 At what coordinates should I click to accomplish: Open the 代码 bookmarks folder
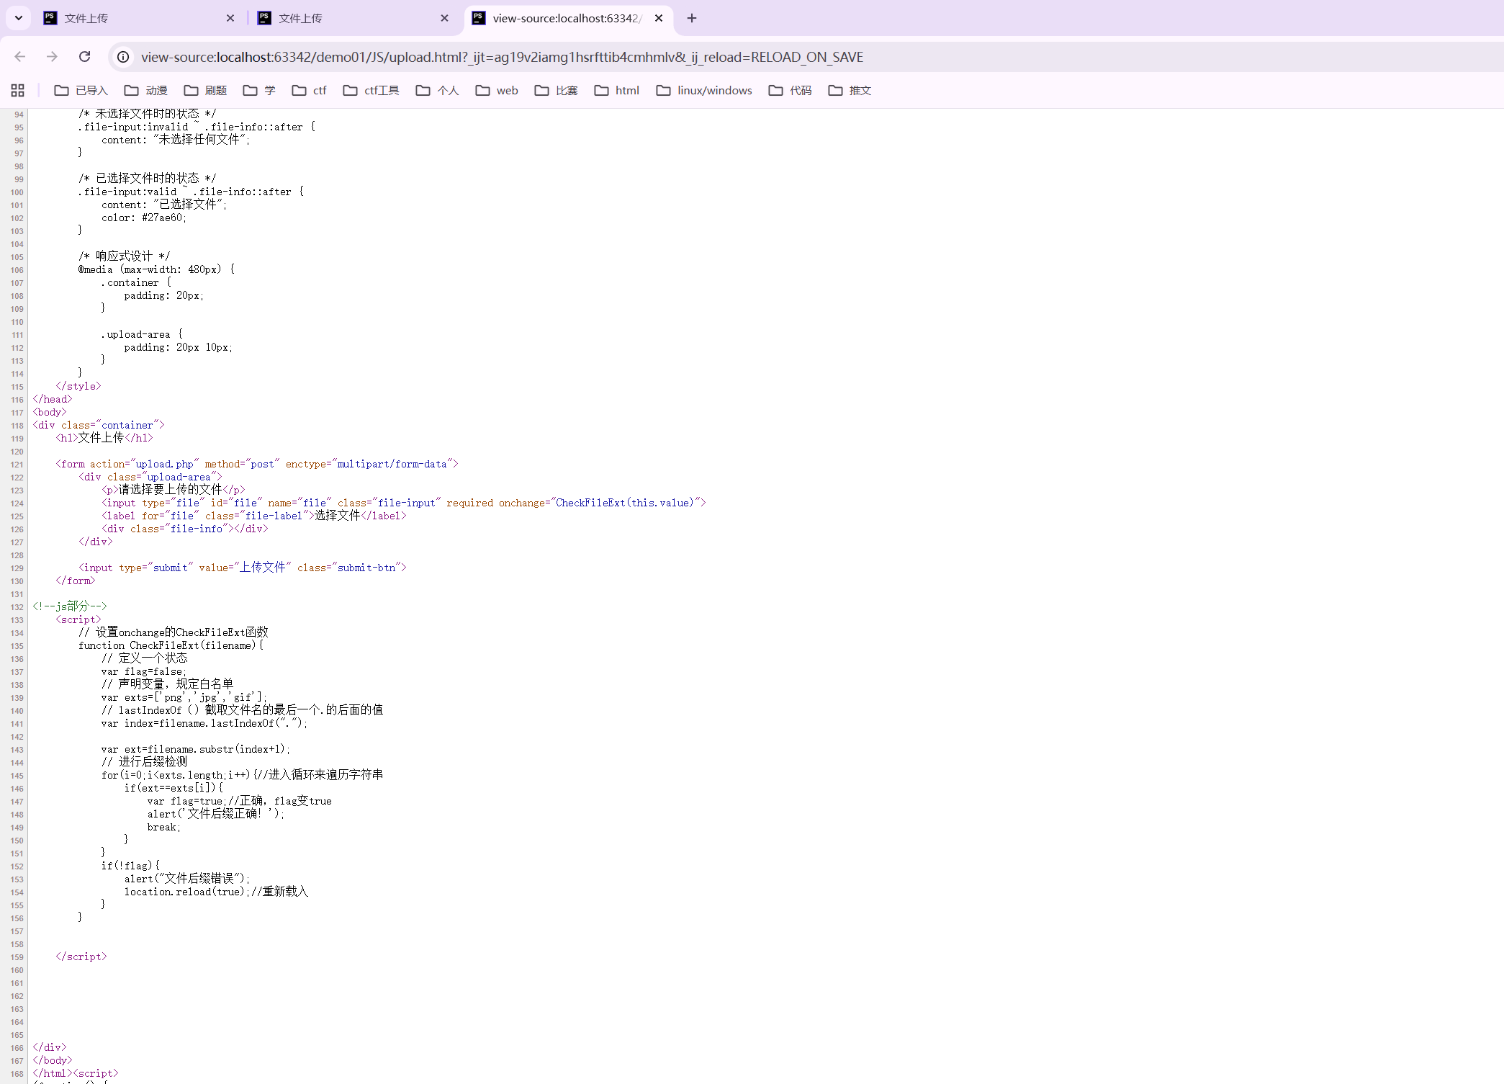800,90
